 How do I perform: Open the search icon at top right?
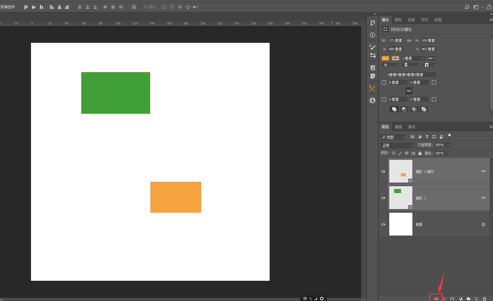pos(467,7)
